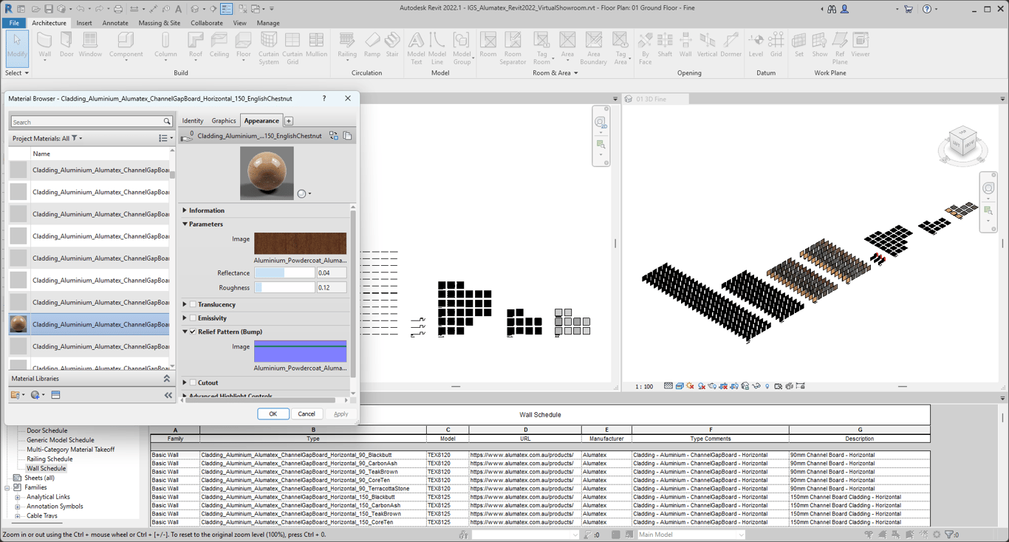Activate the Level tool in the Datum panel
1009x542 pixels.
point(755,44)
